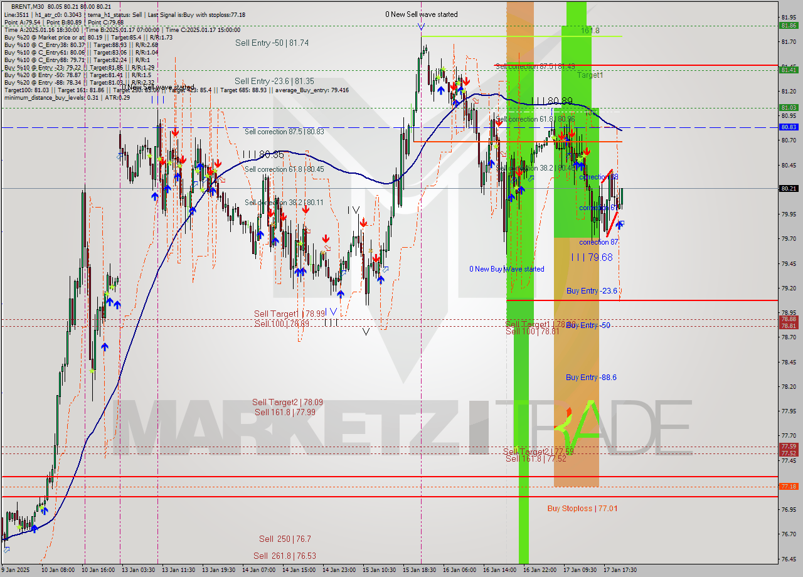Click '13 Jan 03:30' on the time axis
Screen dimensions: 803x577
137,570
